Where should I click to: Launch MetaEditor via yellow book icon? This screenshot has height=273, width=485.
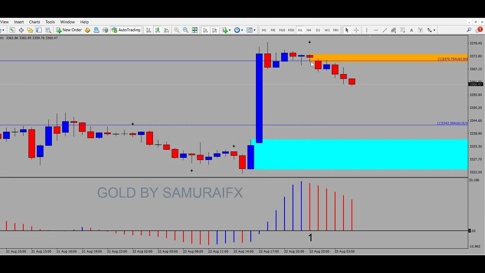[88, 30]
